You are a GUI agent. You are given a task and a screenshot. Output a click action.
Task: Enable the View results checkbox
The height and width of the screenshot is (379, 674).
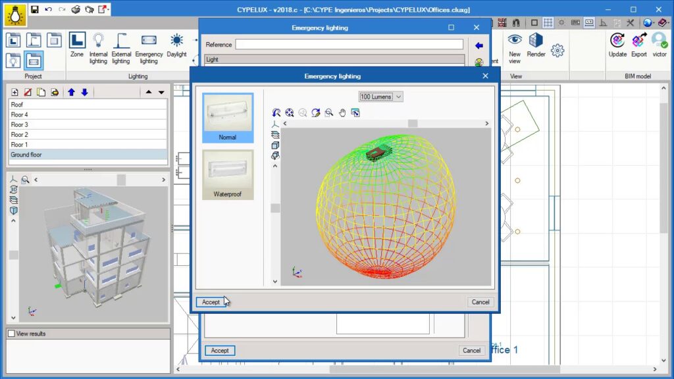coord(11,334)
